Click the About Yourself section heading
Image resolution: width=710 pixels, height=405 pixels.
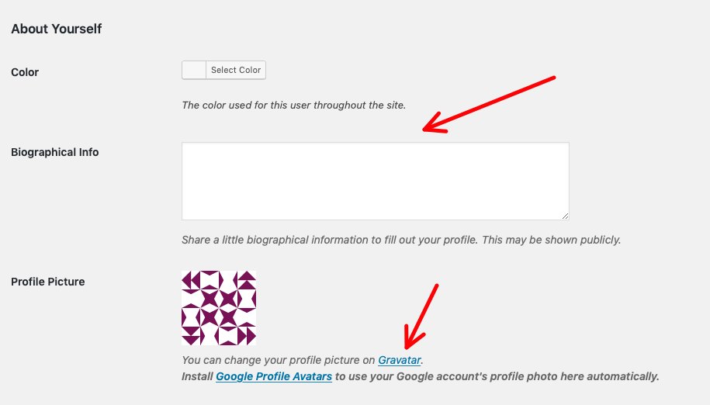coord(57,29)
